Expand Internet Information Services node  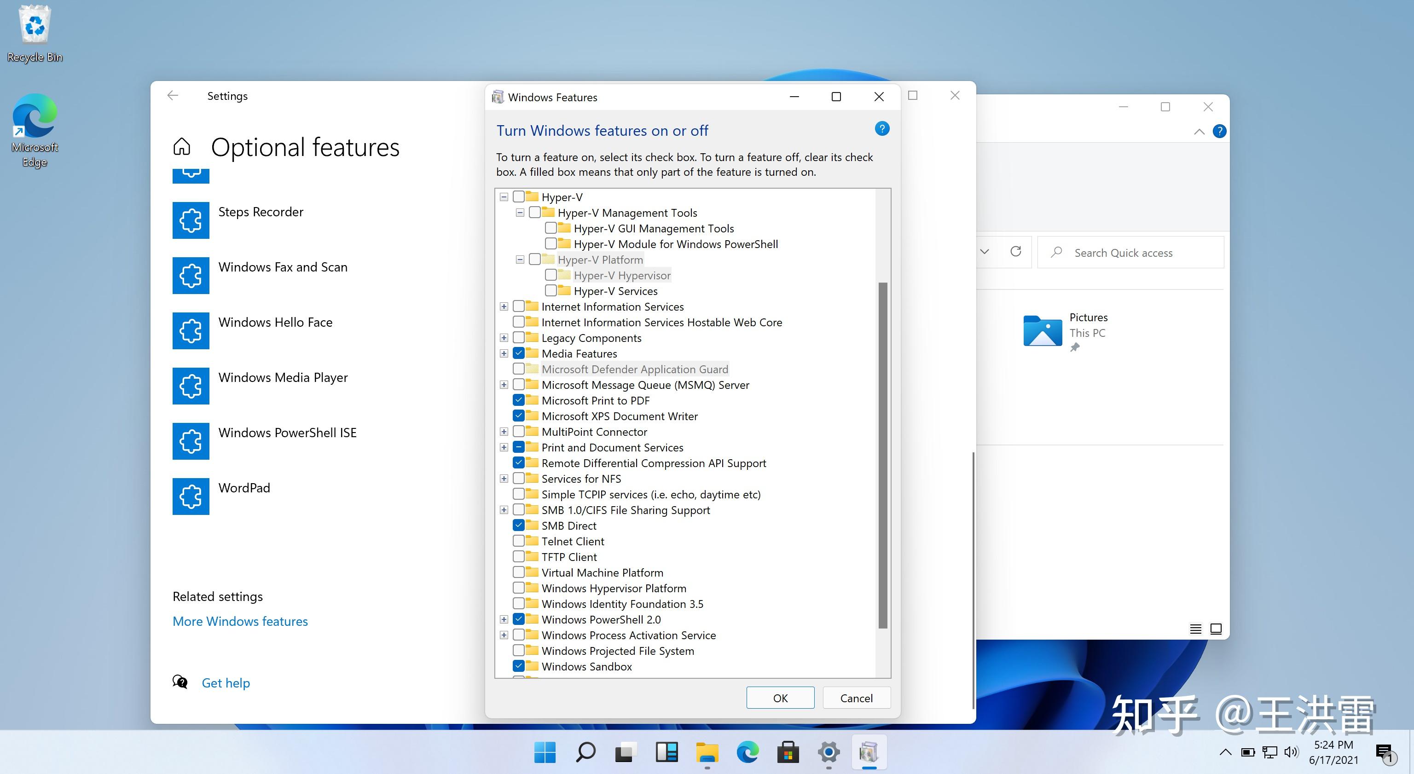504,306
